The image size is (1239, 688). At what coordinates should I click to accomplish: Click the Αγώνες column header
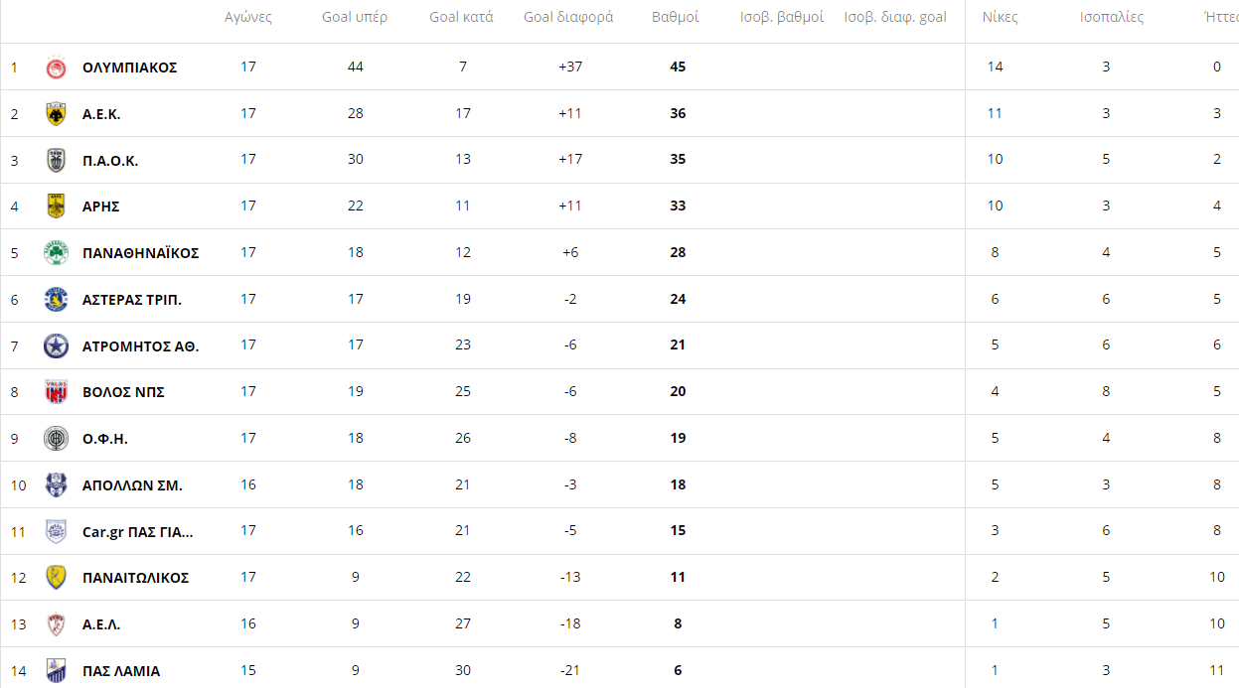(x=248, y=18)
